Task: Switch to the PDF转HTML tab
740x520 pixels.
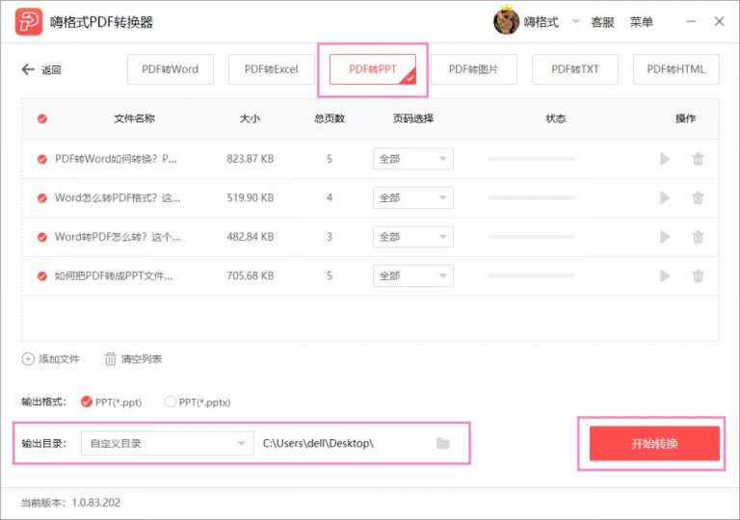Action: [675, 69]
